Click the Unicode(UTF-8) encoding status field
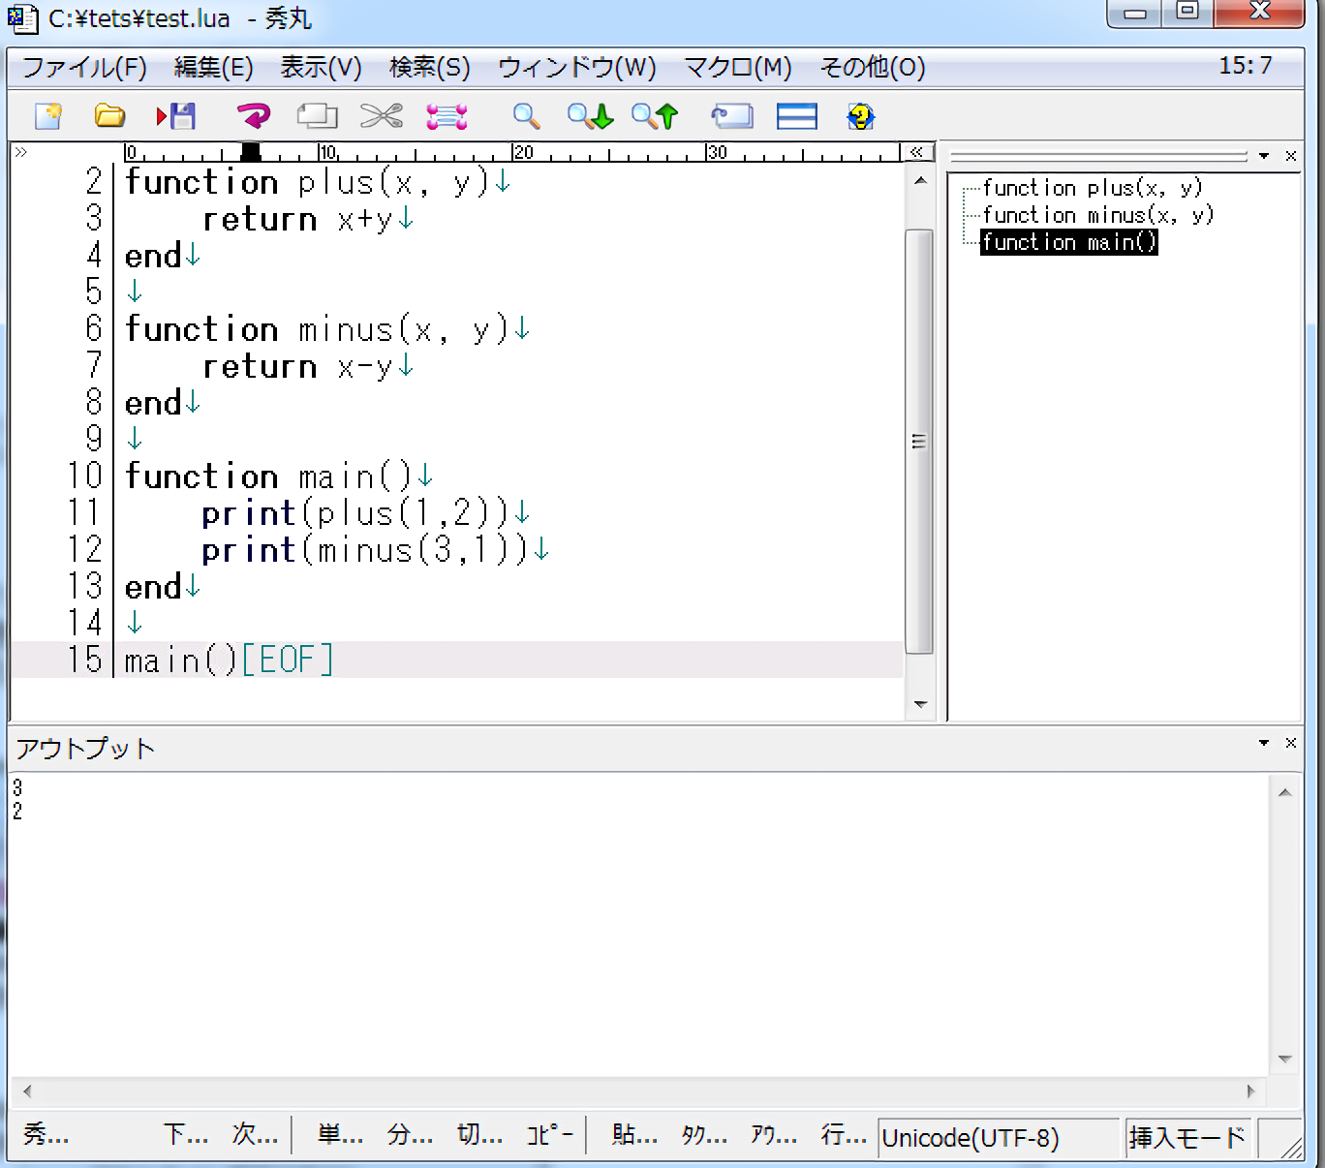Image resolution: width=1325 pixels, height=1168 pixels. pos(998,1137)
